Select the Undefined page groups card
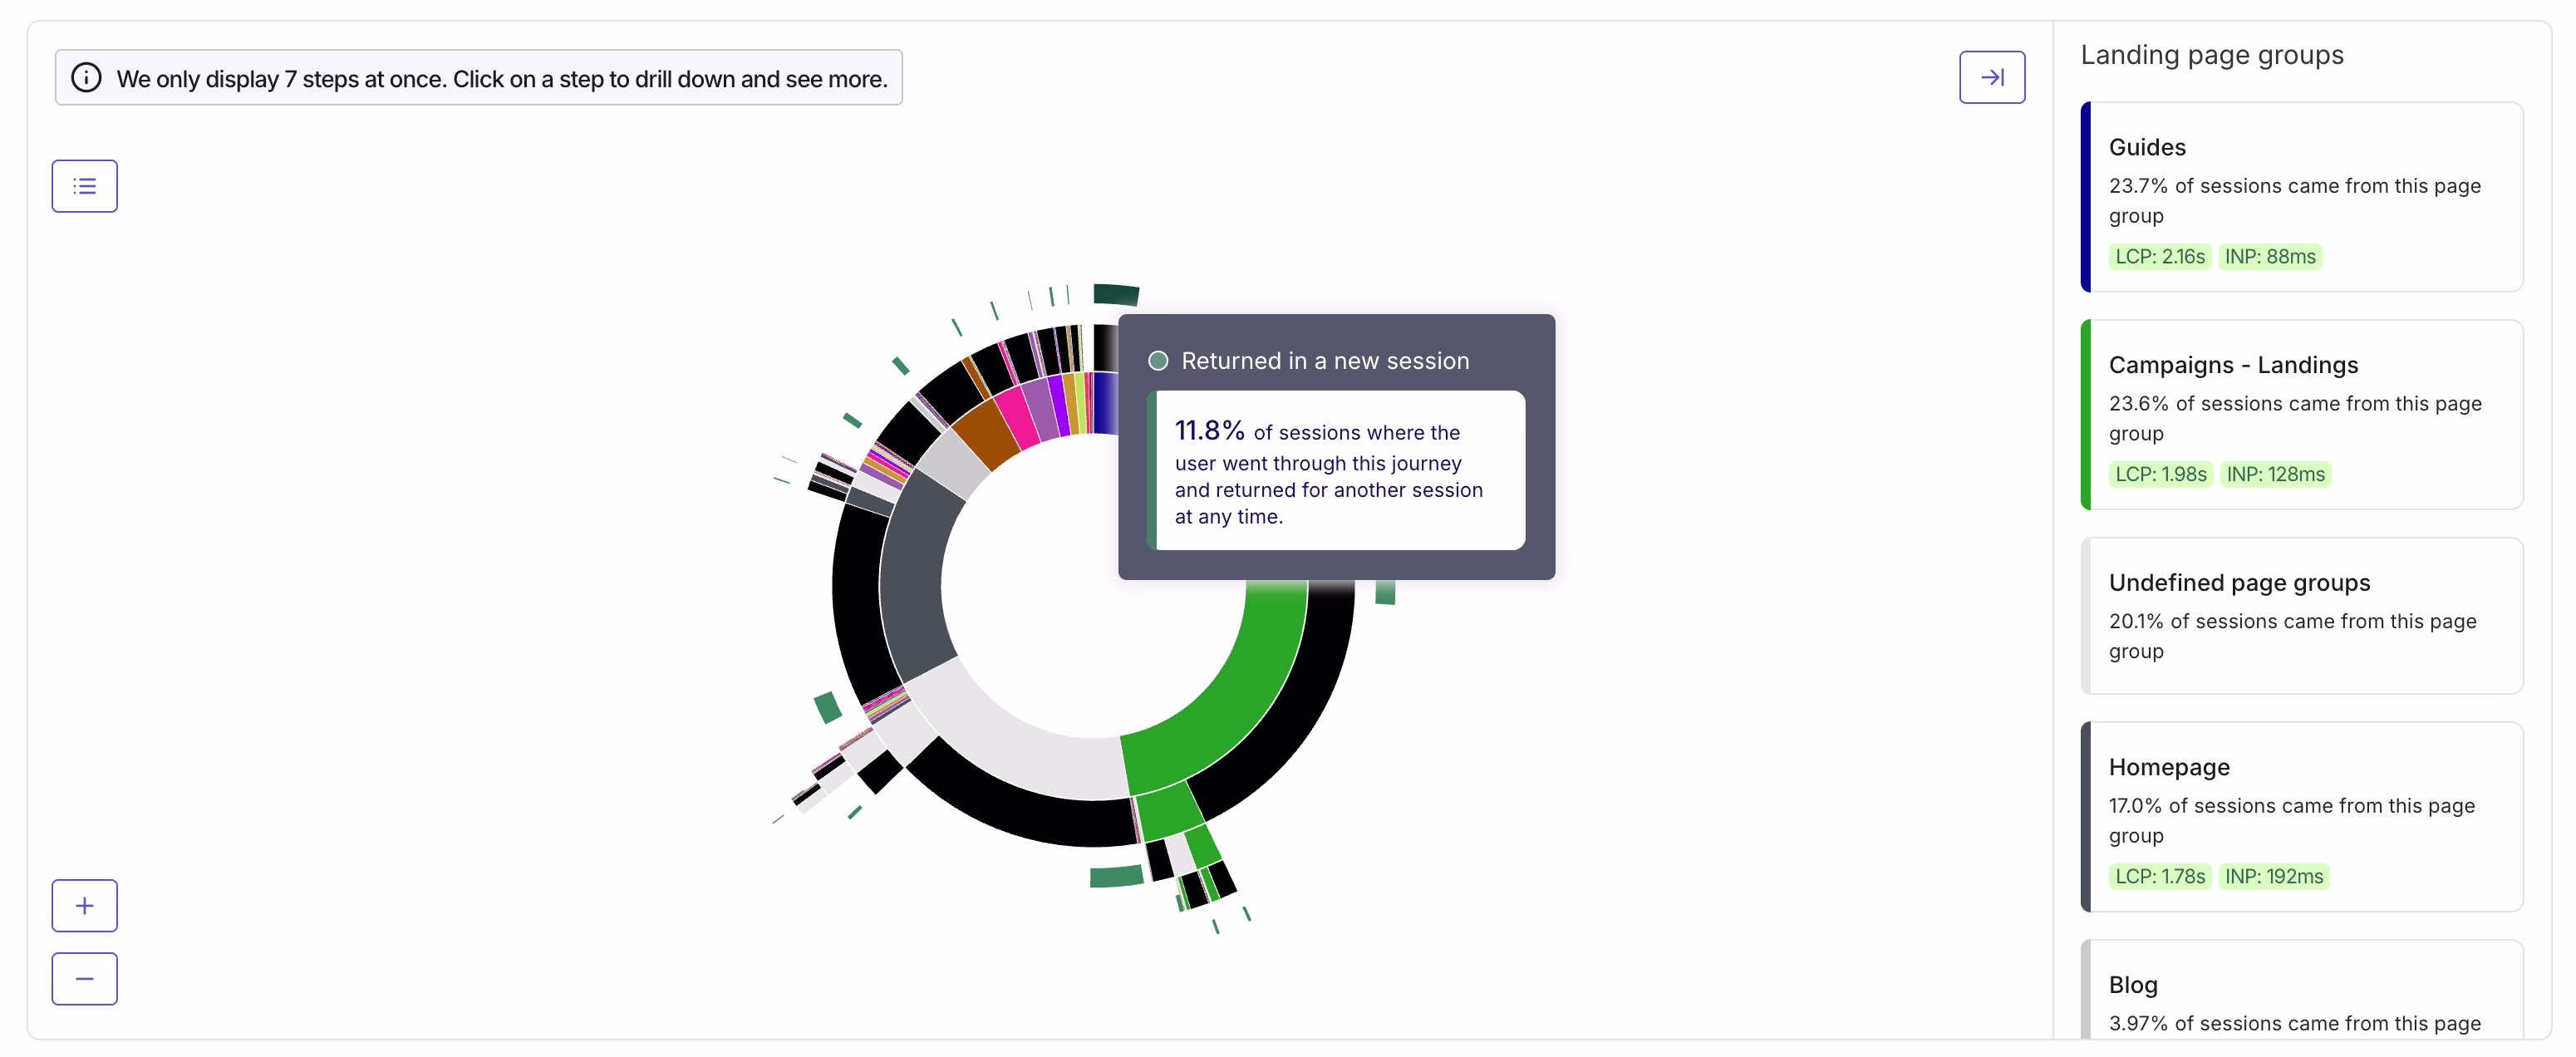The height and width of the screenshot is (1057, 2576). pos(2301,615)
